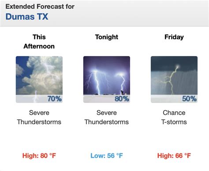Click Chance T-storms description for Friday
This screenshot has width=209, height=171.
click(174, 117)
